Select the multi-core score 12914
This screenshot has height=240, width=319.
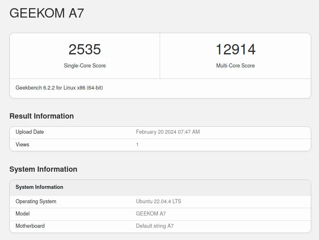tap(235, 49)
